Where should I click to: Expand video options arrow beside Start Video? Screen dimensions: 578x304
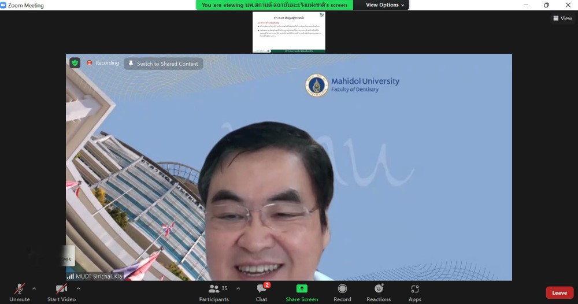pyautogui.click(x=79, y=288)
